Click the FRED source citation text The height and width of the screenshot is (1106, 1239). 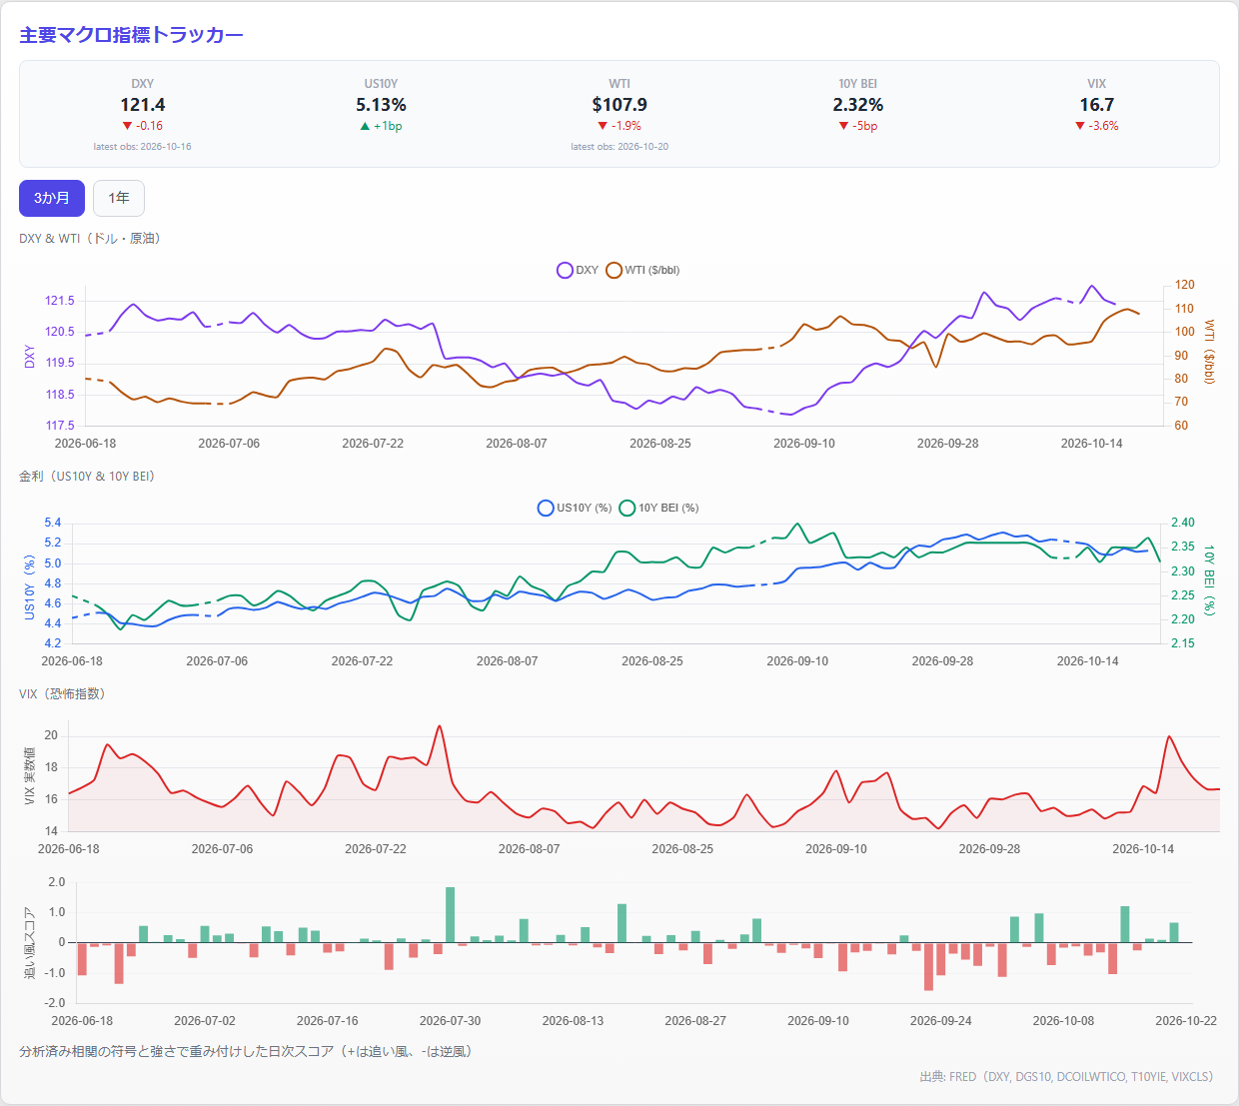(x=1066, y=1077)
